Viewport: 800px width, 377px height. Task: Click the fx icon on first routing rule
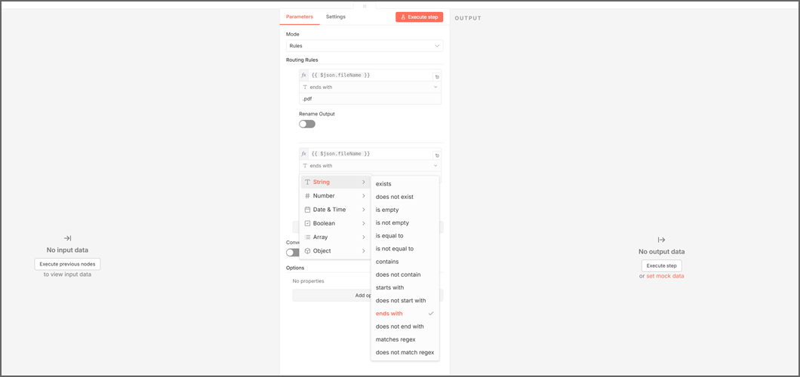[x=304, y=75]
